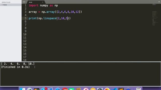Click the 'print' function on line 5
This screenshot has width=161, height=90.
point(33,18)
